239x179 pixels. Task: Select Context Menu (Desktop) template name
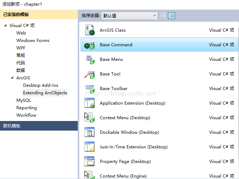125,117
